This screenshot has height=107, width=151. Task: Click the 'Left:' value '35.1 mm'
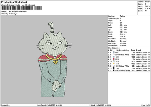pos(123,25)
